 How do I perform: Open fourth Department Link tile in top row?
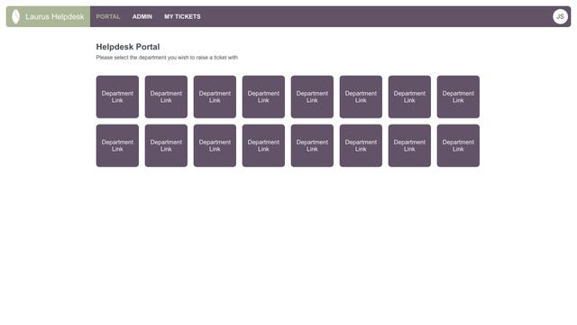click(263, 97)
